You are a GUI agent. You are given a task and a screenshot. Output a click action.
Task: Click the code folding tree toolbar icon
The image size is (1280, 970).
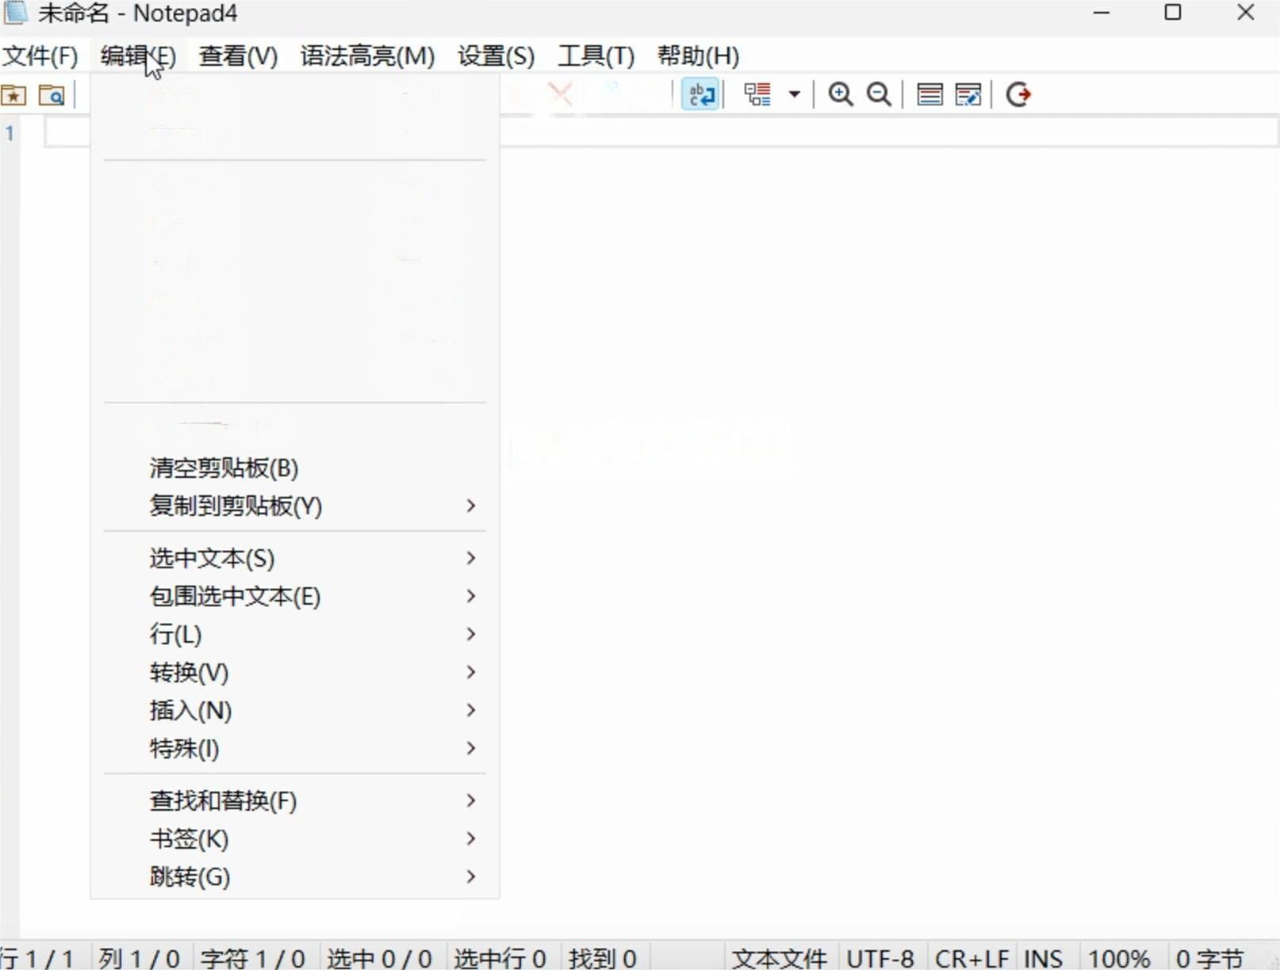(x=757, y=95)
